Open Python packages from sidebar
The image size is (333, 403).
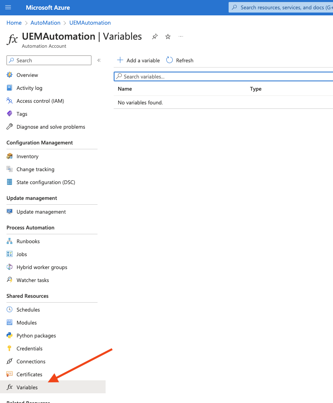(36, 335)
